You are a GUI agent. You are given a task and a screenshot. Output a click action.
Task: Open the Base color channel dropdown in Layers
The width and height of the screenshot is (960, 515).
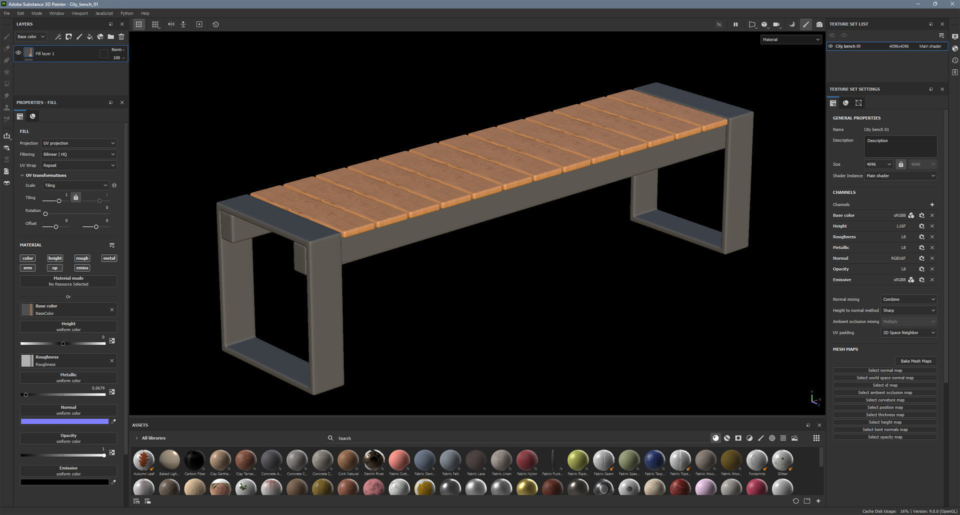pos(30,36)
